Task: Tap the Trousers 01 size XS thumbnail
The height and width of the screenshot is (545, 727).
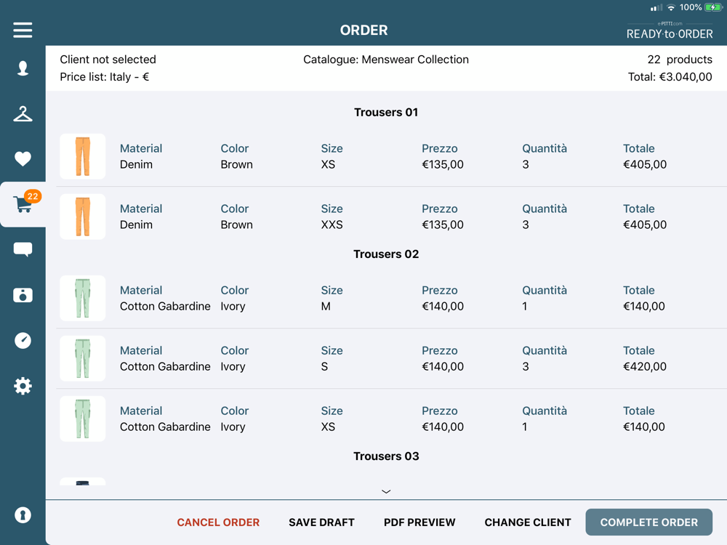Action: [82, 156]
